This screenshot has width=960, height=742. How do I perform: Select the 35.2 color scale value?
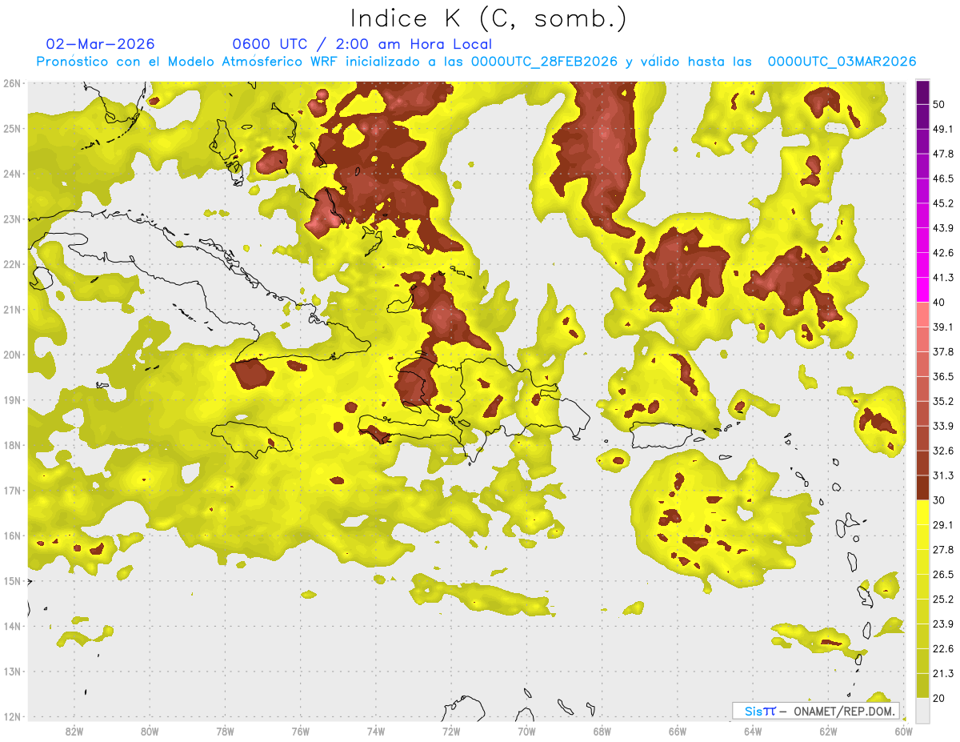tap(943, 401)
